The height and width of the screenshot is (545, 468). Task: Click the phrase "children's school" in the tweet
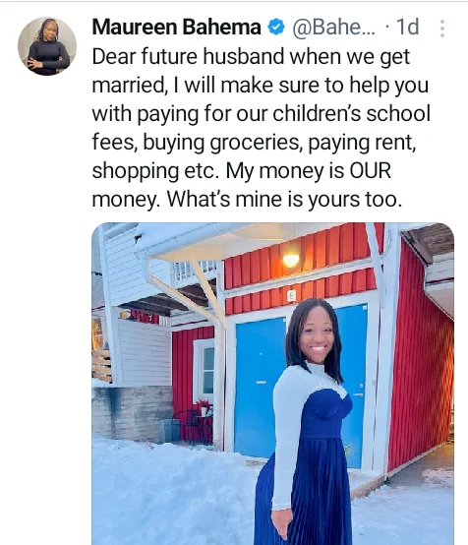pyautogui.click(x=352, y=114)
